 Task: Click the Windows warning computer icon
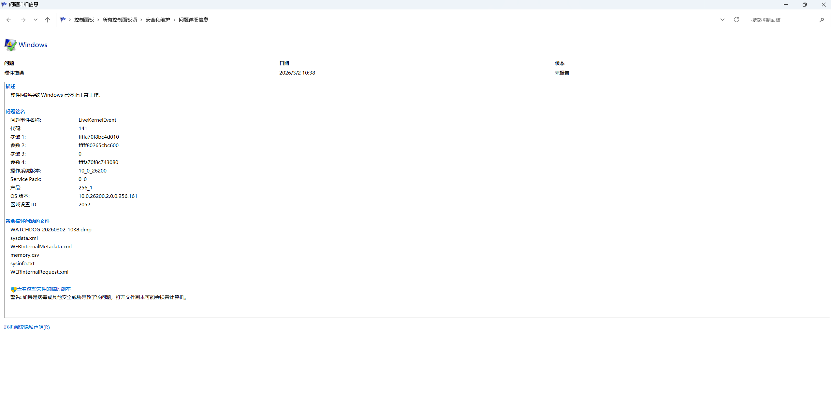10,45
